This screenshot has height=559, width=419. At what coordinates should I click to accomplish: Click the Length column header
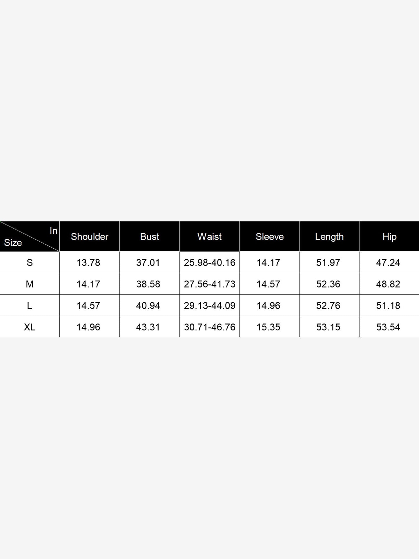(x=329, y=237)
